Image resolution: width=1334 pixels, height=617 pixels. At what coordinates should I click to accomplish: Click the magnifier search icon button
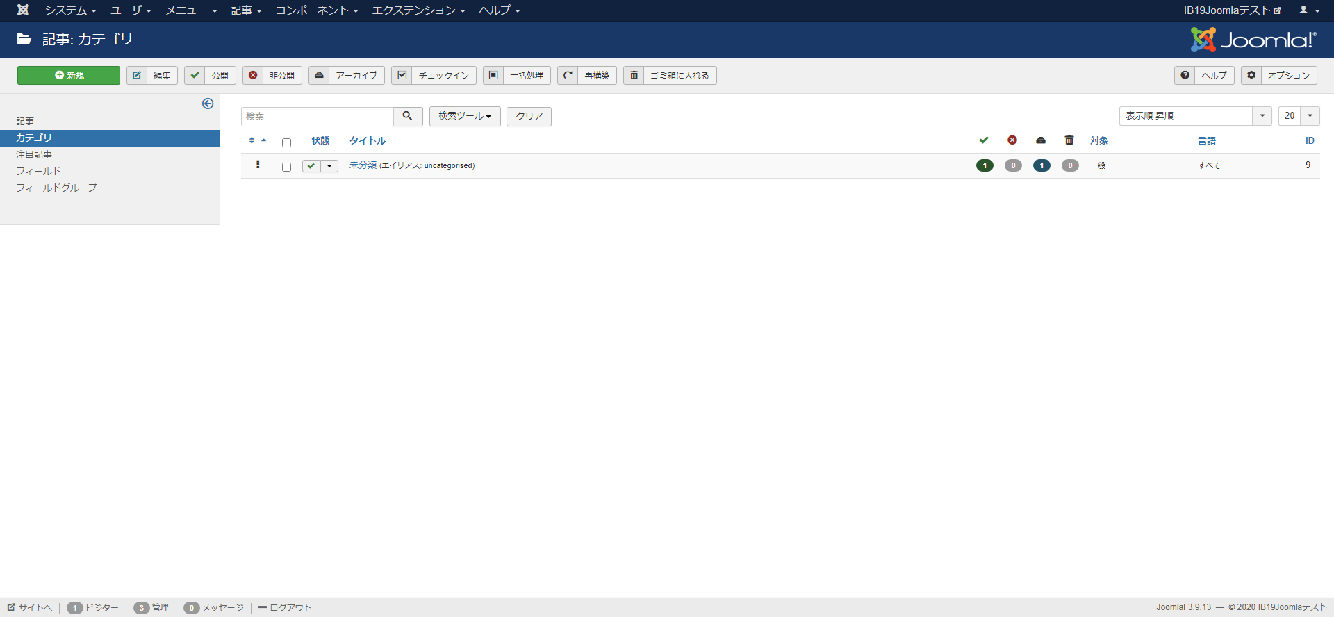(x=408, y=116)
